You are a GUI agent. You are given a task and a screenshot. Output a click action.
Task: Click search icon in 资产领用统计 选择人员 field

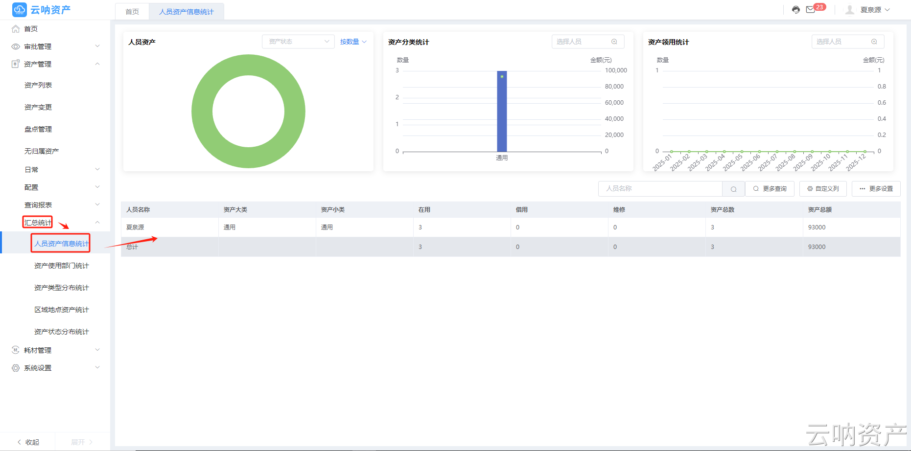coord(874,42)
